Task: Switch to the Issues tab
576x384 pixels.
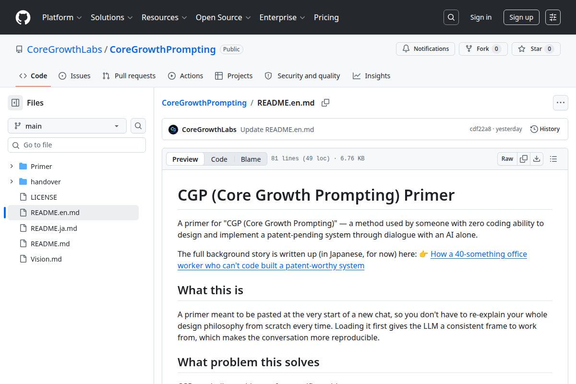Action: (74, 76)
